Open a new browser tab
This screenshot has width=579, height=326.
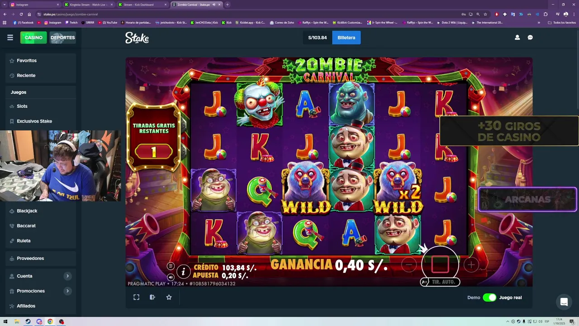[227, 5]
